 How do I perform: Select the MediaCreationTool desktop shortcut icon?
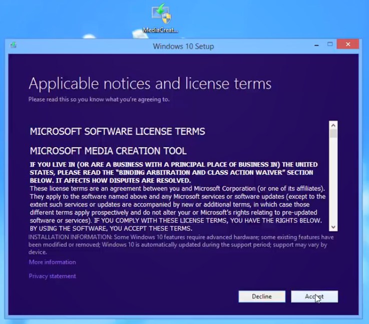pyautogui.click(x=161, y=15)
